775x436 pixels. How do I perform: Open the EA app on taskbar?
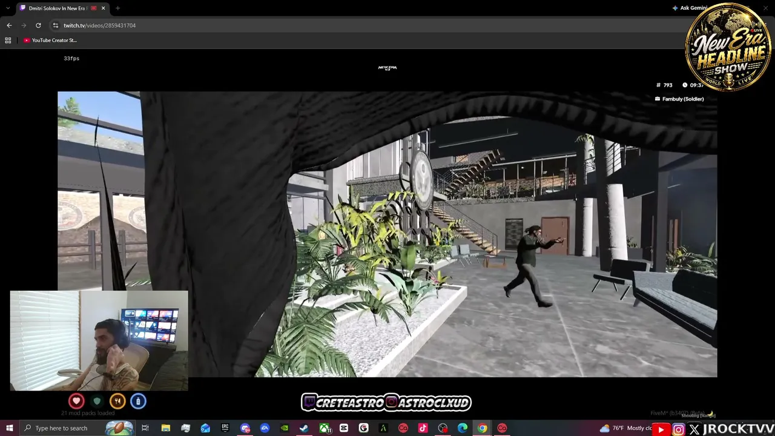(x=265, y=428)
